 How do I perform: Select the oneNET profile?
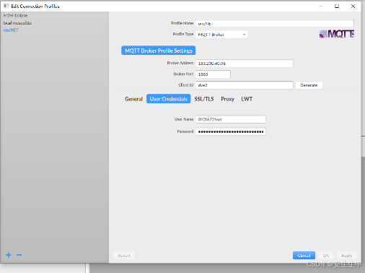(11, 30)
